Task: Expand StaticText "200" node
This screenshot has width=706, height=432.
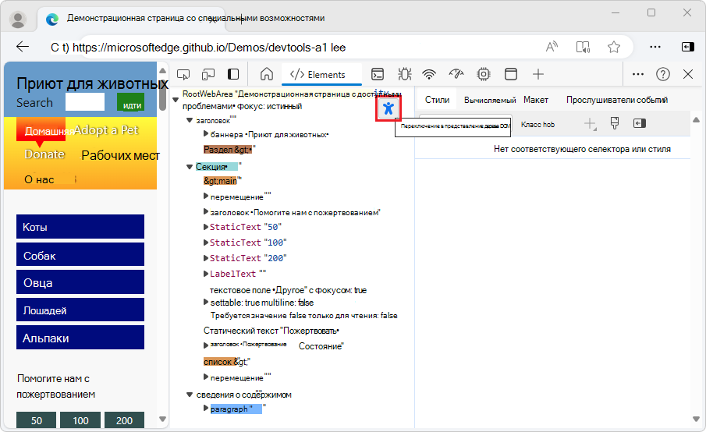Action: pyautogui.click(x=206, y=258)
